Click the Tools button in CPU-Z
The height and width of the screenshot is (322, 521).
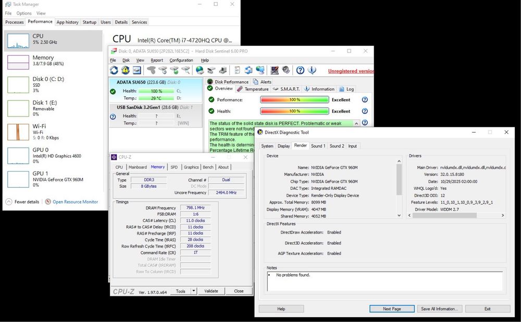181,291
